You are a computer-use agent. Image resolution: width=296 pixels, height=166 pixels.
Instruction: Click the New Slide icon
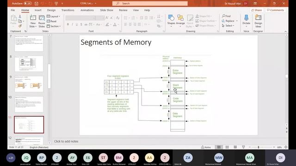(x=33, y=18)
